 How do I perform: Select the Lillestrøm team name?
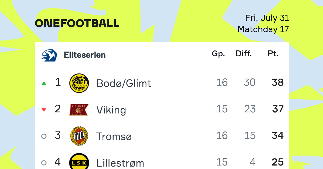point(120,163)
